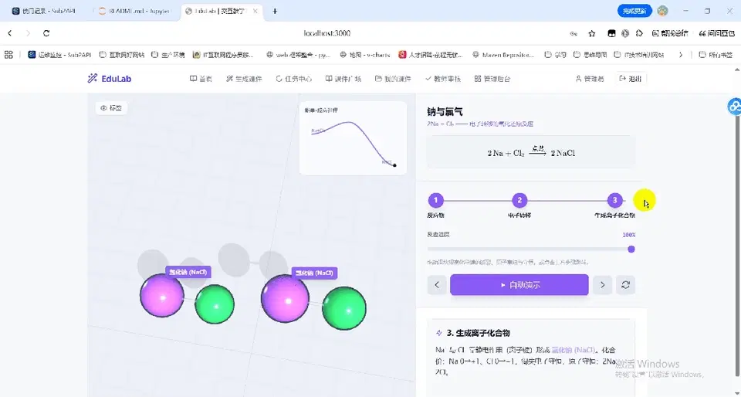
Task: Click the blue cloud icon at right edge
Action: click(x=734, y=107)
